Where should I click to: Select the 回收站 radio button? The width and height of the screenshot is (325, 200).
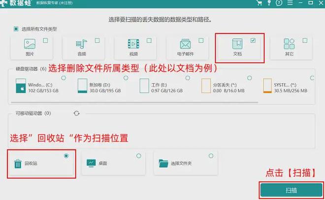click(66, 156)
